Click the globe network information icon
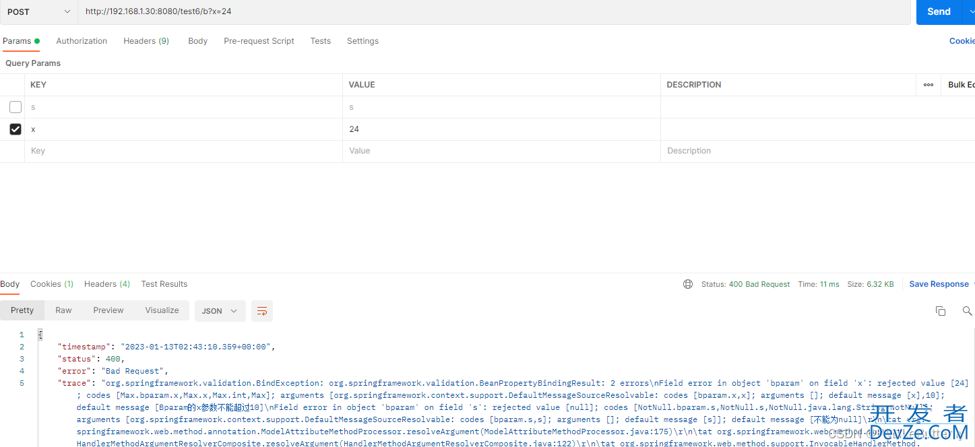975x447 pixels. tap(688, 284)
